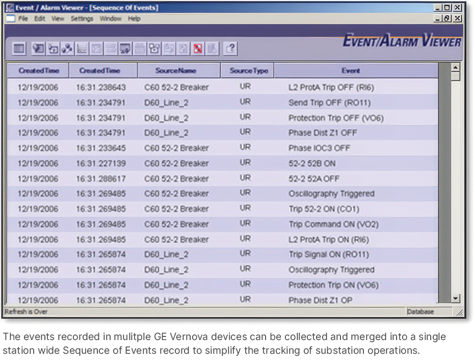This screenshot has height=364, width=475.
Task: Click the scrollbar down arrow
Action: pyautogui.click(x=455, y=298)
